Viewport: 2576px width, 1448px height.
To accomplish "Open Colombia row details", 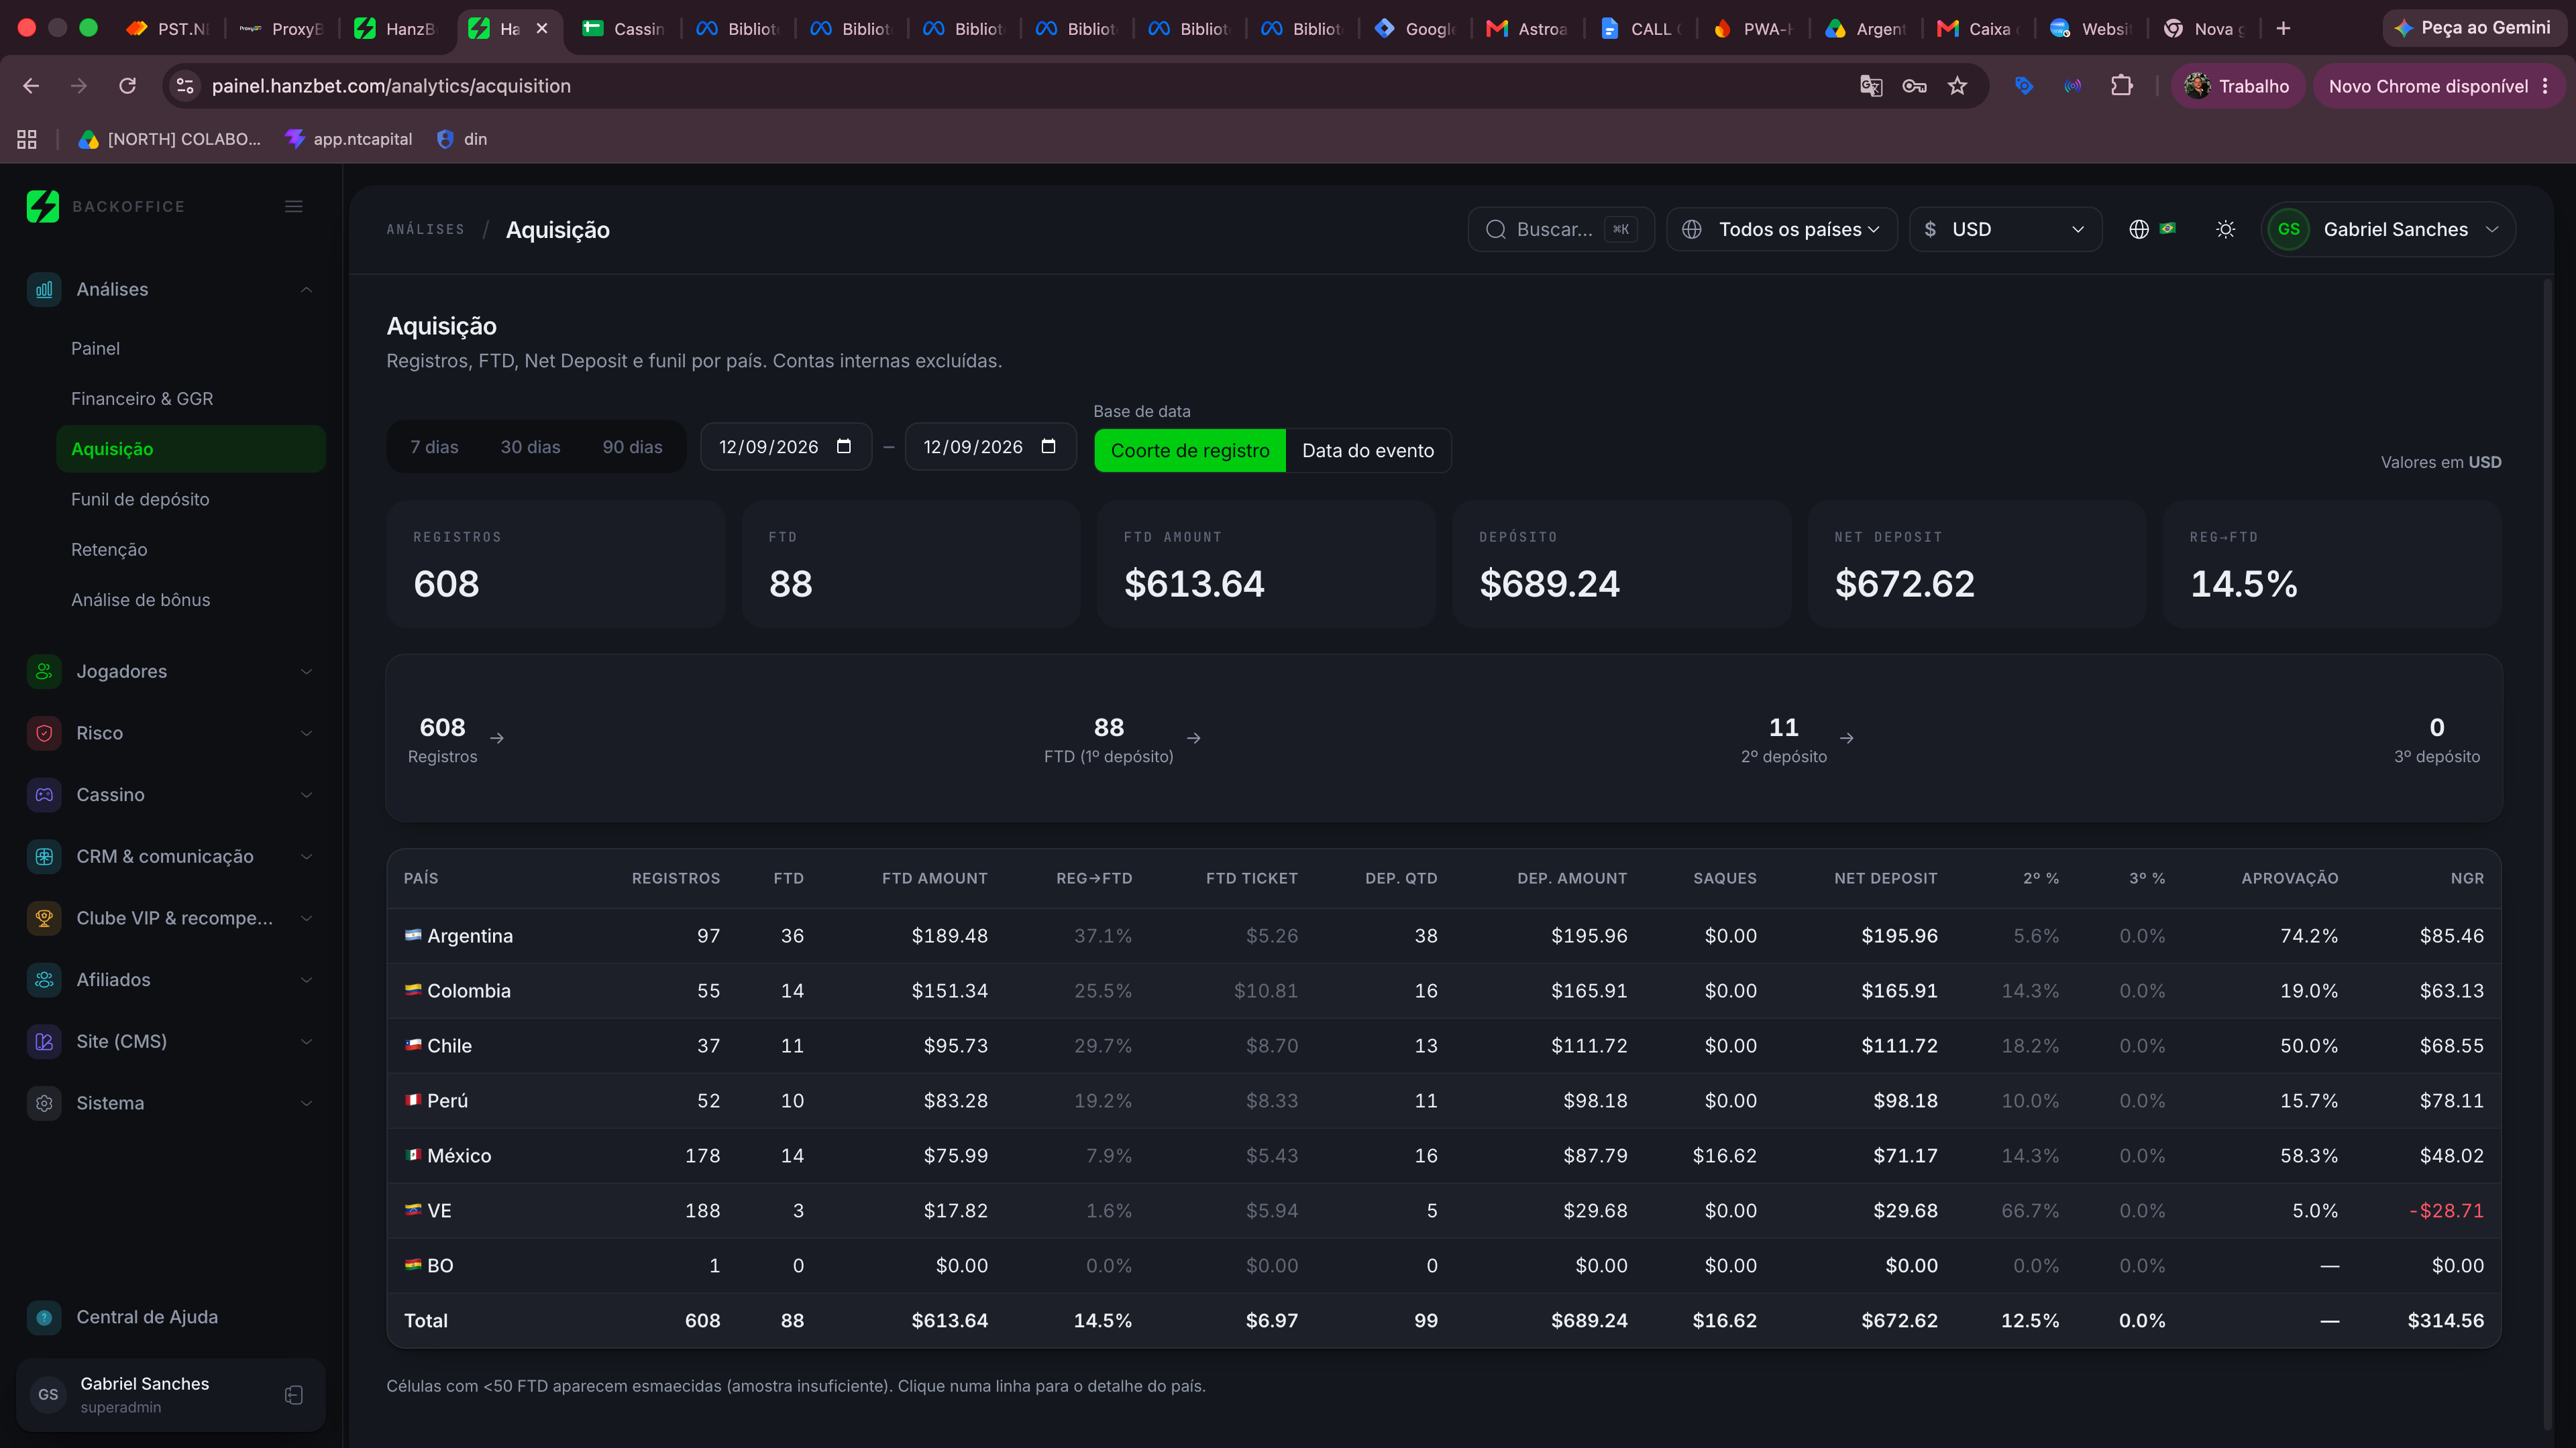I will click(1443, 991).
